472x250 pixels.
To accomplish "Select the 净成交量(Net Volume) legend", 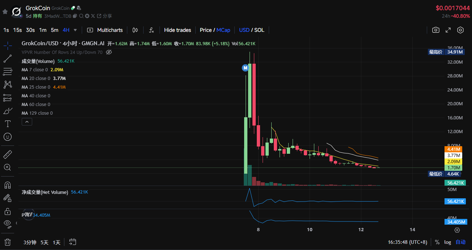I will click(45, 192).
